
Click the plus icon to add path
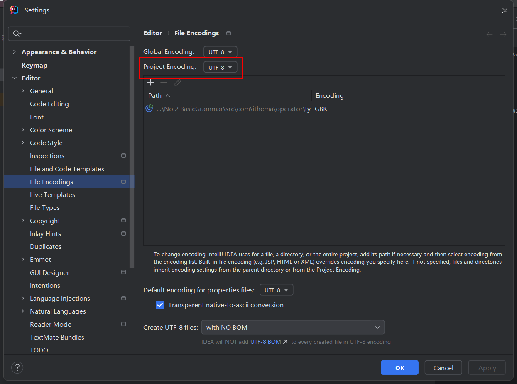pos(150,83)
